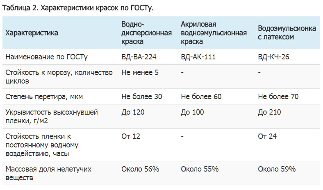
Task: Click the 'До 210' value cell
Action: click(x=269, y=112)
